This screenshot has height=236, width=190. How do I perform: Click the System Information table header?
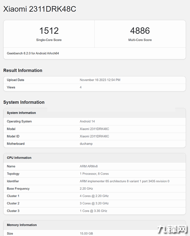22,113
